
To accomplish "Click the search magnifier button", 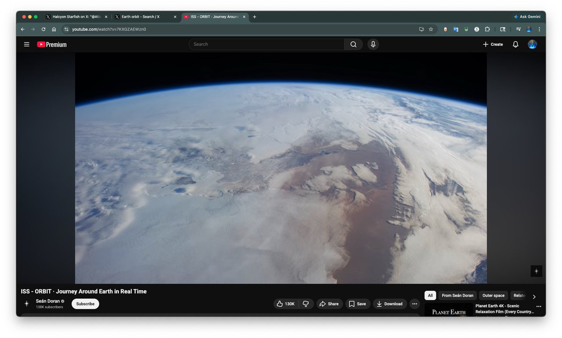I will click(354, 44).
